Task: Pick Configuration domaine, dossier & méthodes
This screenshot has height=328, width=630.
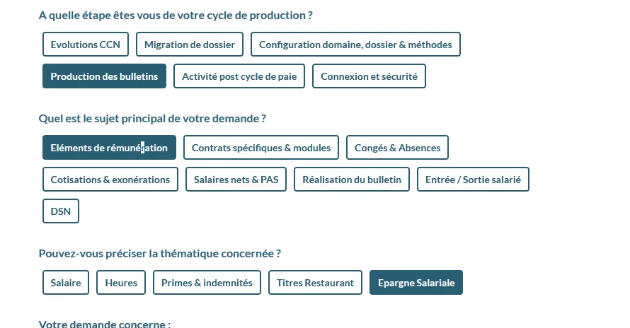Action: coord(355,44)
